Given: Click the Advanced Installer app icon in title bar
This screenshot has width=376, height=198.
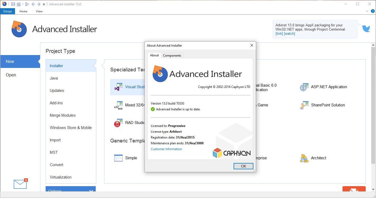Looking at the screenshot, I should pyautogui.click(x=4, y=4).
